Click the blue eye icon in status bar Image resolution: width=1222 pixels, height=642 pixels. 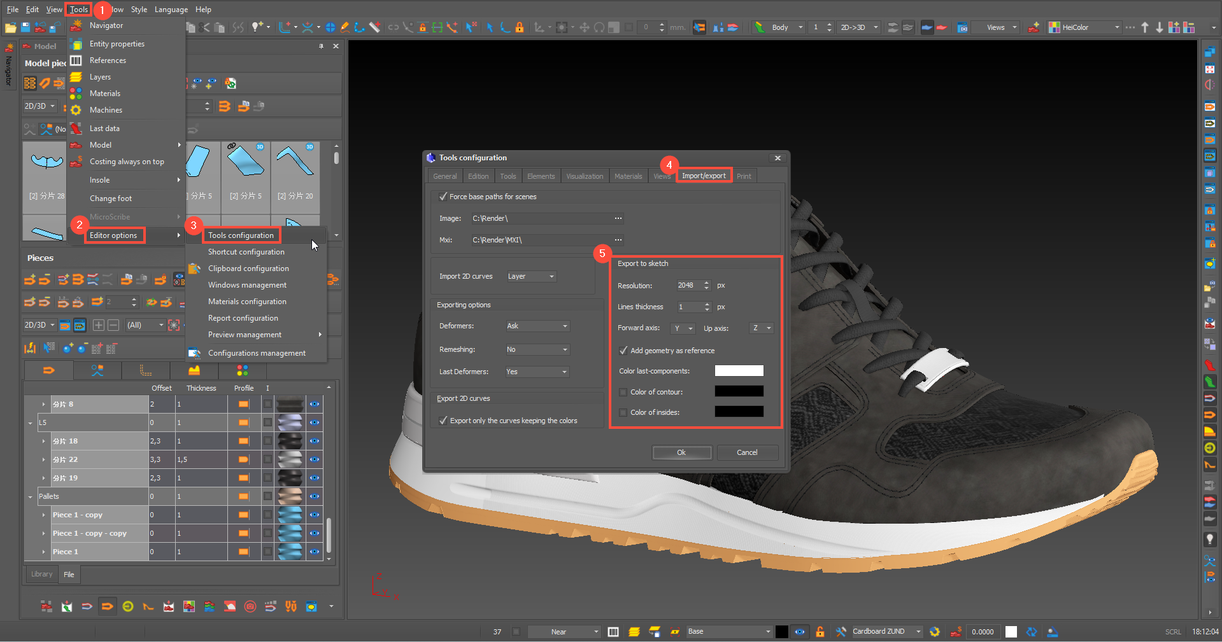point(800,632)
